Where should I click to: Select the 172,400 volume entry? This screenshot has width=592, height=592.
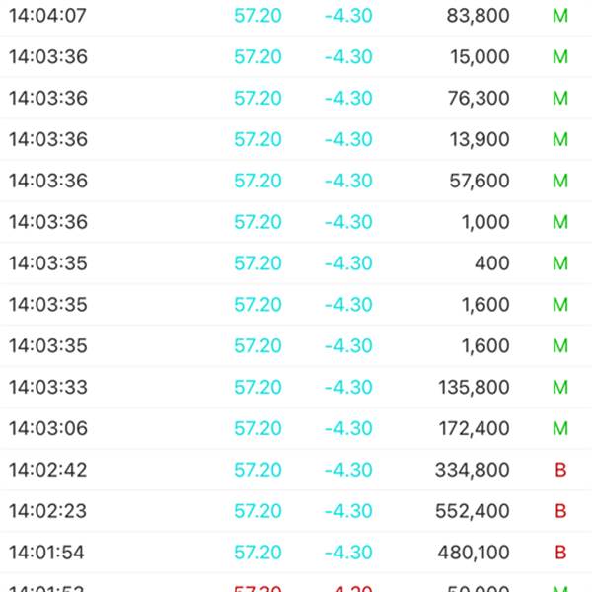(473, 429)
